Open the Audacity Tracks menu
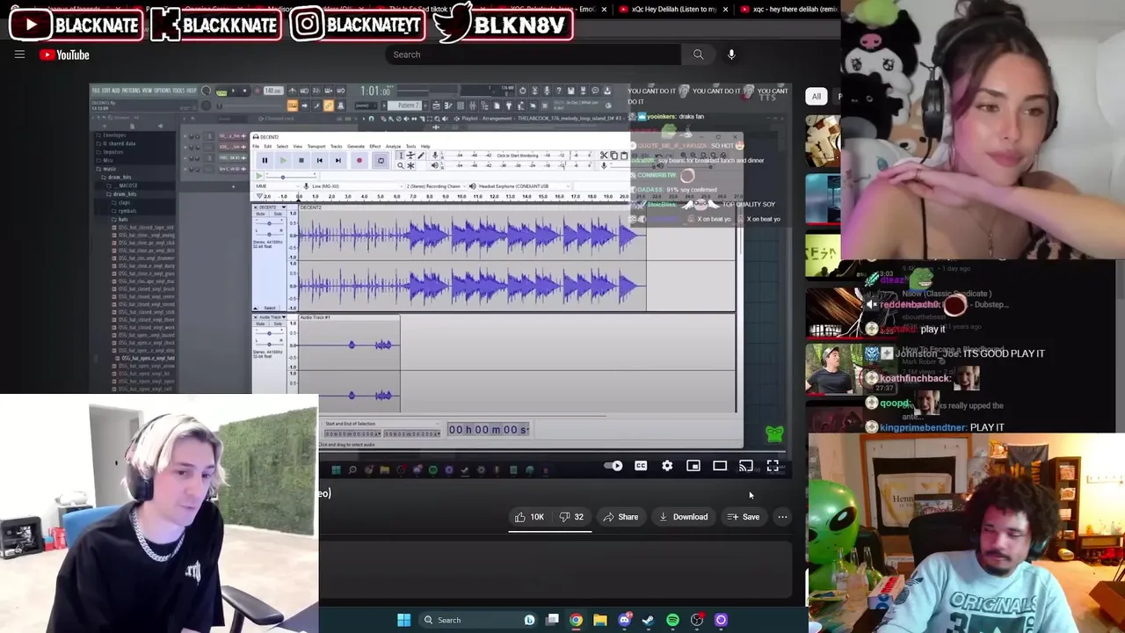Viewport: 1125px width, 633px height. click(x=336, y=146)
